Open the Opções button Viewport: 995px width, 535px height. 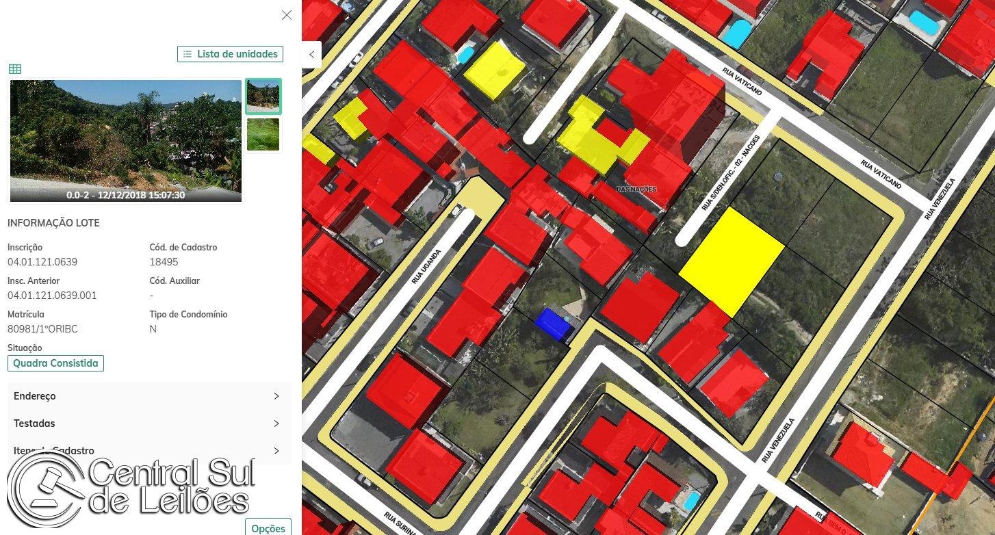[x=268, y=527]
